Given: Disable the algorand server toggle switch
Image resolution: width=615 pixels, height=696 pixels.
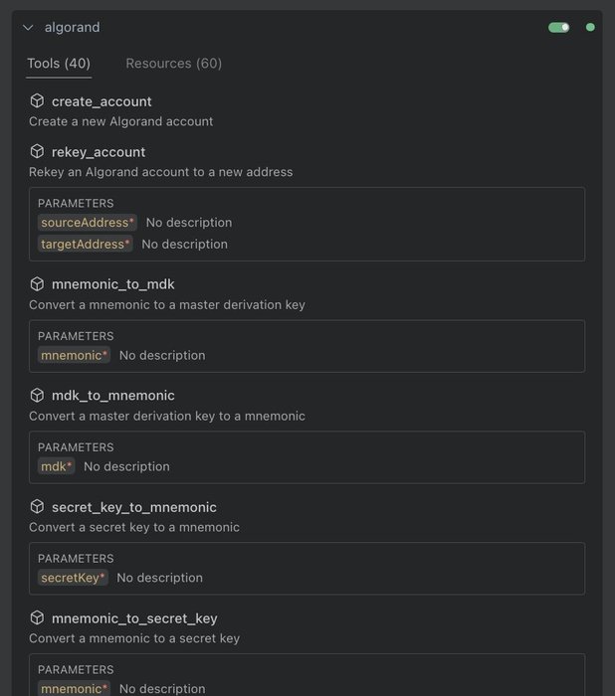Looking at the screenshot, I should click(x=559, y=28).
